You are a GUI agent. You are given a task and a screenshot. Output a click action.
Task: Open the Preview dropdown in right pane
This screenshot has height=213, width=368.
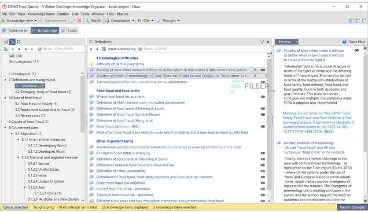point(287,42)
